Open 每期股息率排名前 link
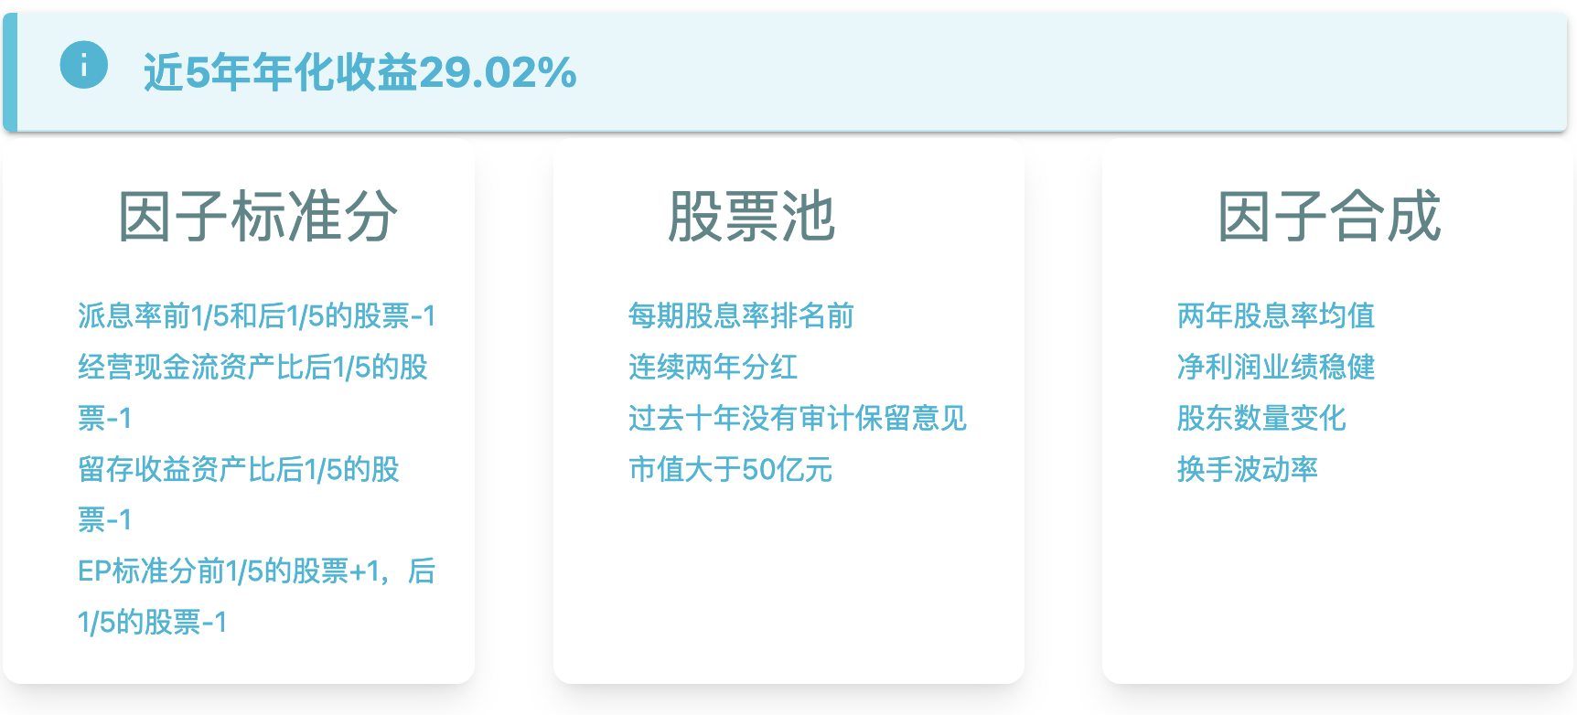The height and width of the screenshot is (715, 1577). coord(741,315)
